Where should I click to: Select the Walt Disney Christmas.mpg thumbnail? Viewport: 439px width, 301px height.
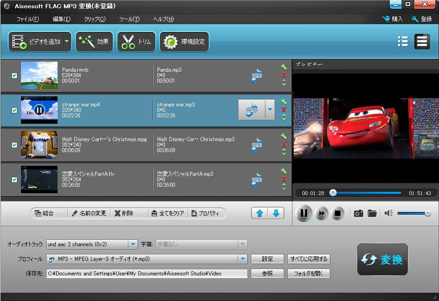39,145
